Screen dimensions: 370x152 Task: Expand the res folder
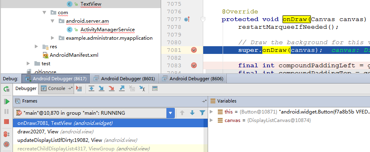[36, 46]
